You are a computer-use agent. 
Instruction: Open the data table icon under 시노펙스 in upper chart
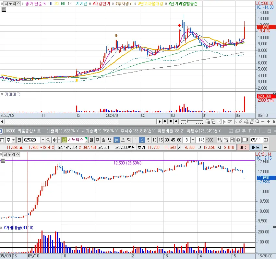4,9
